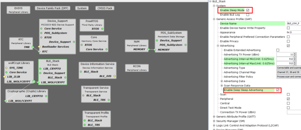This screenshot has height=130, width=301.
Task: Click Core Service port dot on Core block
Action: point(106,49)
